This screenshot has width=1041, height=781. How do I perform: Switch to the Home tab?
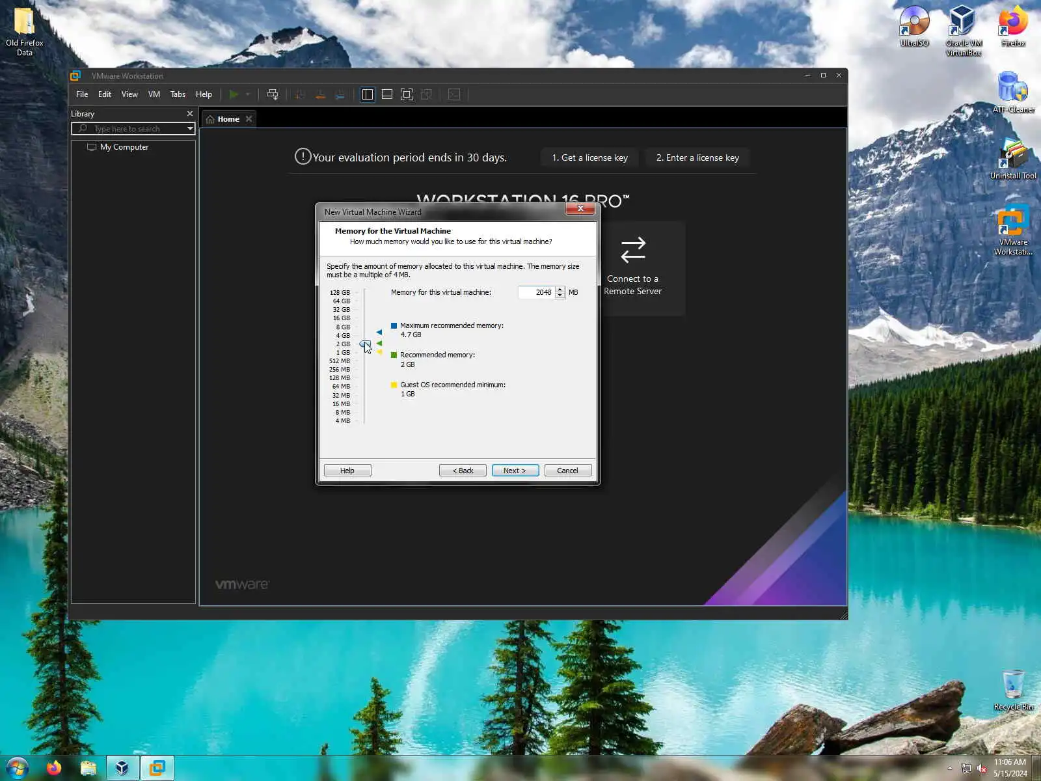tap(228, 119)
